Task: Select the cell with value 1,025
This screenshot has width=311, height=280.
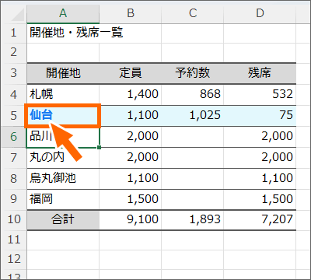Action: click(x=193, y=116)
